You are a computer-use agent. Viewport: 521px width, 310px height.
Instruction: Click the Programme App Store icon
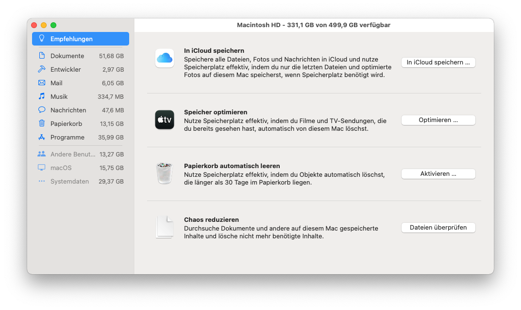point(42,137)
